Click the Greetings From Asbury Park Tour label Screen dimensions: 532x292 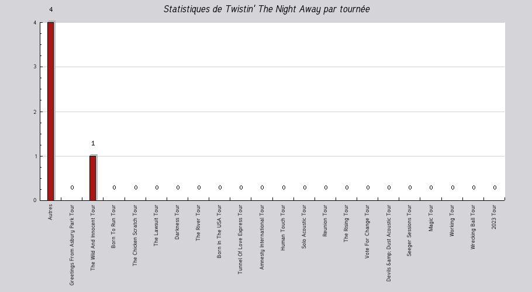[71, 245]
